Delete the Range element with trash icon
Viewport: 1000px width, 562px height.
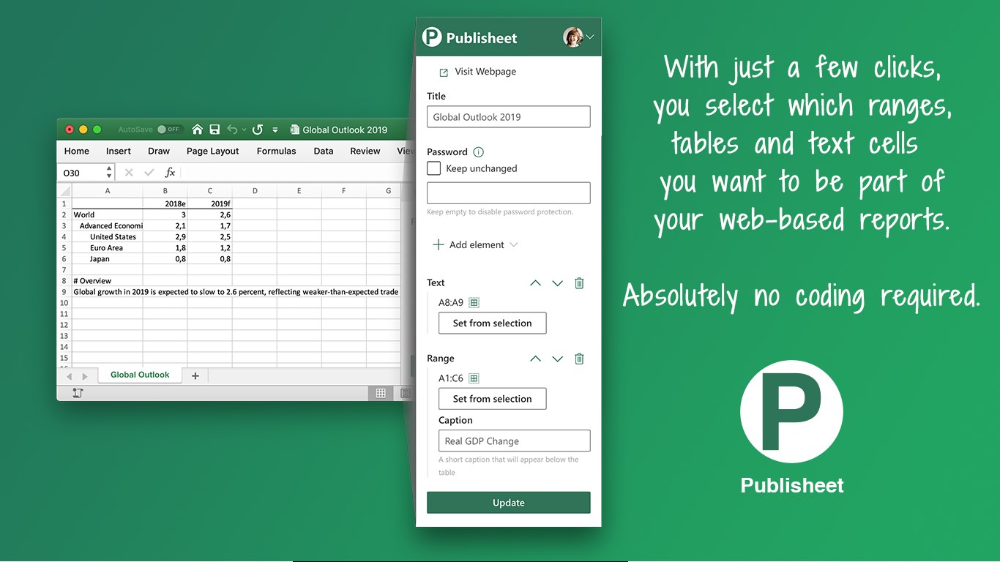[x=579, y=359]
